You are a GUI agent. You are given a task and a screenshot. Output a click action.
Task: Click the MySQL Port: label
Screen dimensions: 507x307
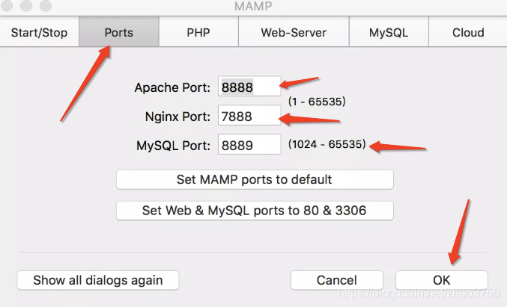click(173, 146)
